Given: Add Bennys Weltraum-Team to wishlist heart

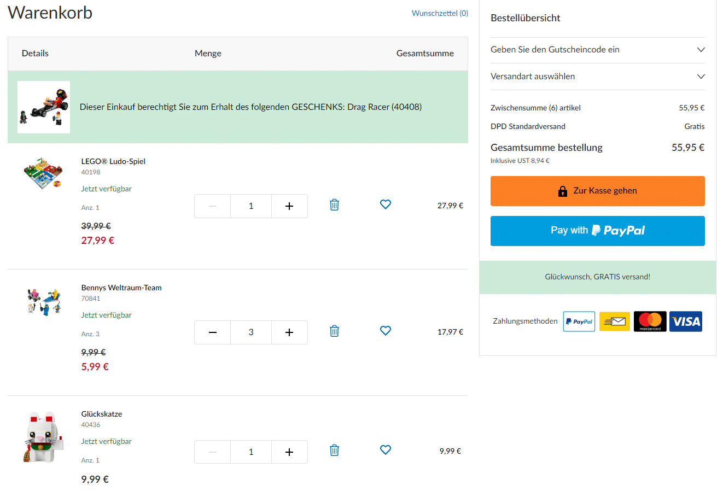Looking at the screenshot, I should click(x=386, y=331).
